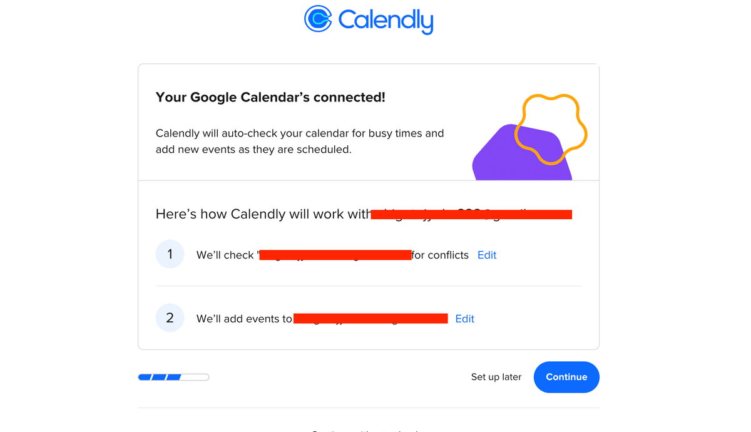Click the redacted account email in the heading

point(471,215)
